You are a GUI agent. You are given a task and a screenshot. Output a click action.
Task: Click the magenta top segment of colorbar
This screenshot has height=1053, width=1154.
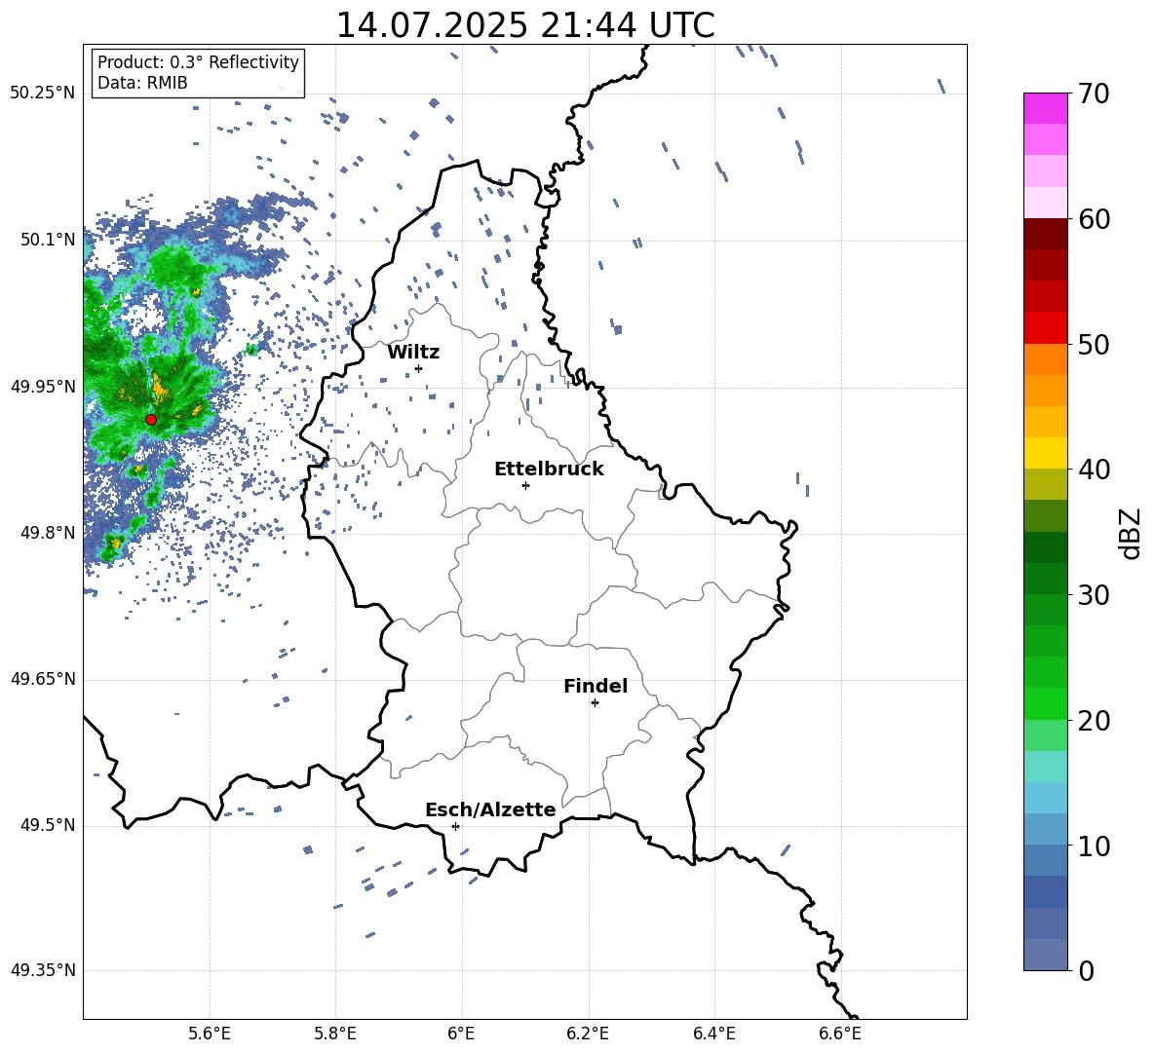click(1045, 108)
